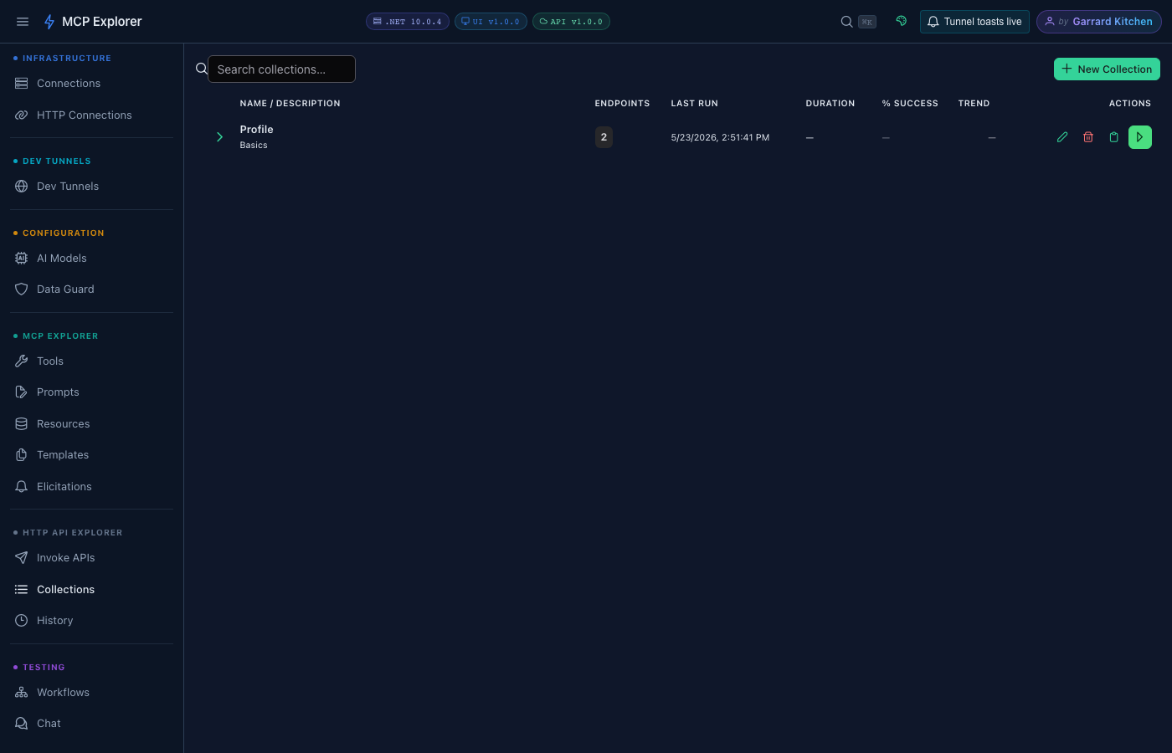Click the API v1.0.0 version badge
The height and width of the screenshot is (753, 1172).
[571, 22]
